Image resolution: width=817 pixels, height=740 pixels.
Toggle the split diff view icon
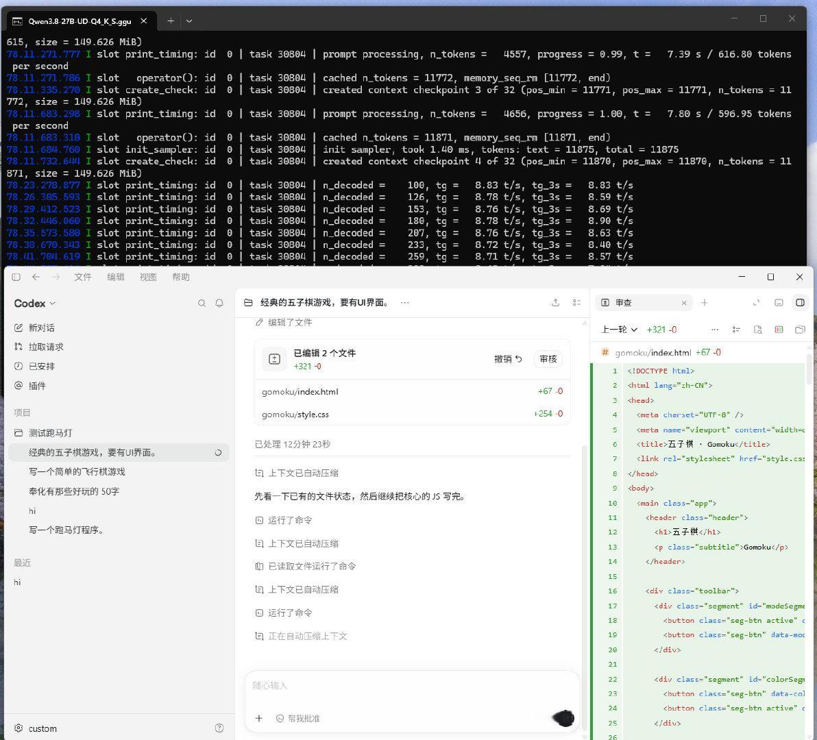(779, 330)
